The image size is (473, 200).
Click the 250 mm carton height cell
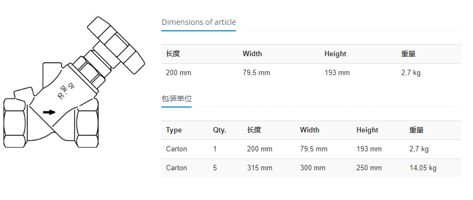pos(369,168)
